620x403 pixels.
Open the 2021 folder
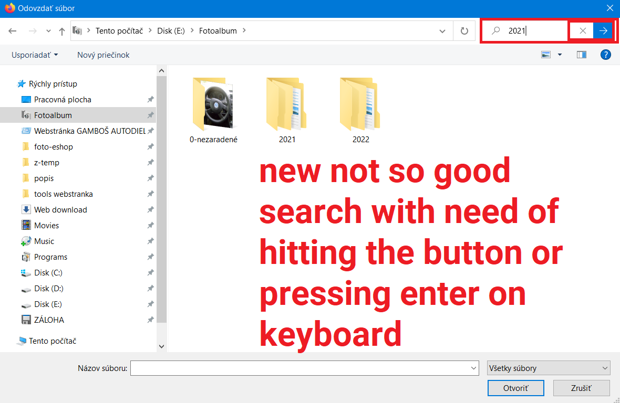pos(287,105)
